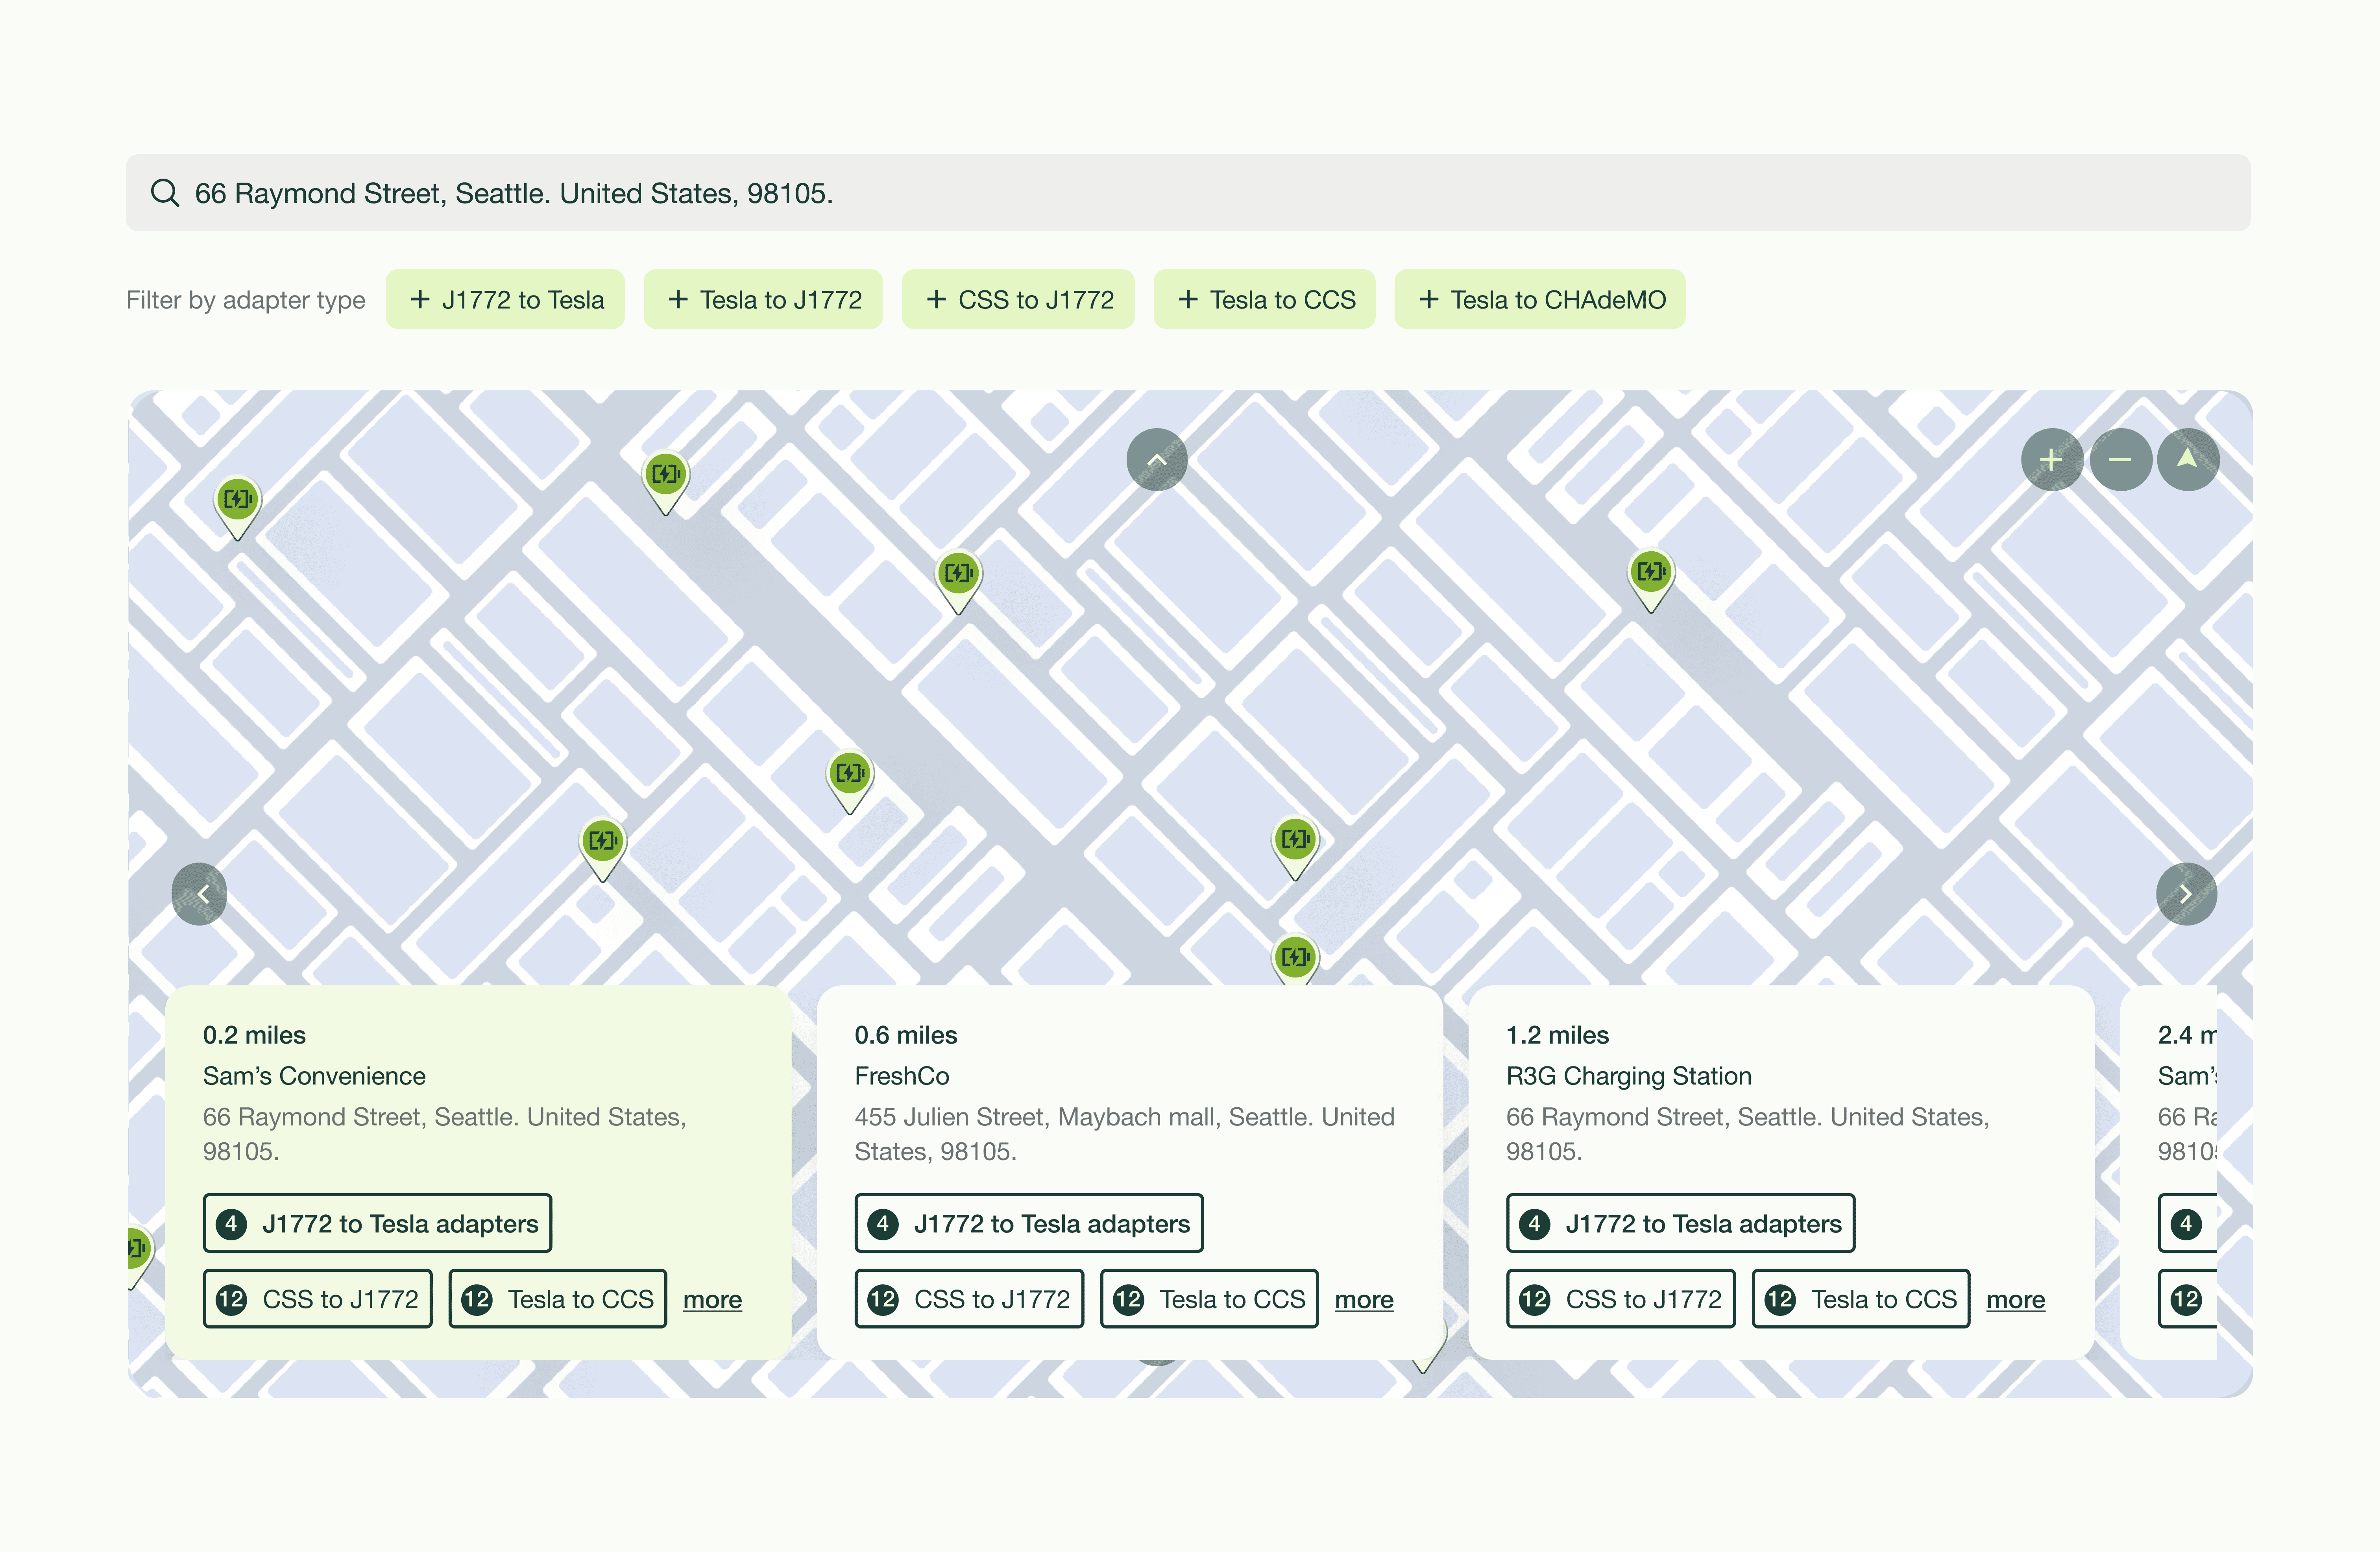The width and height of the screenshot is (2380, 1552).
Task: Expand more adapters for Sam's Convenience
Action: [x=712, y=1299]
